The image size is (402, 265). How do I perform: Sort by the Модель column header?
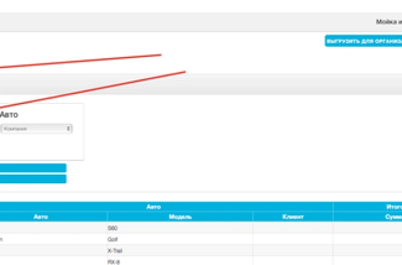click(x=180, y=216)
